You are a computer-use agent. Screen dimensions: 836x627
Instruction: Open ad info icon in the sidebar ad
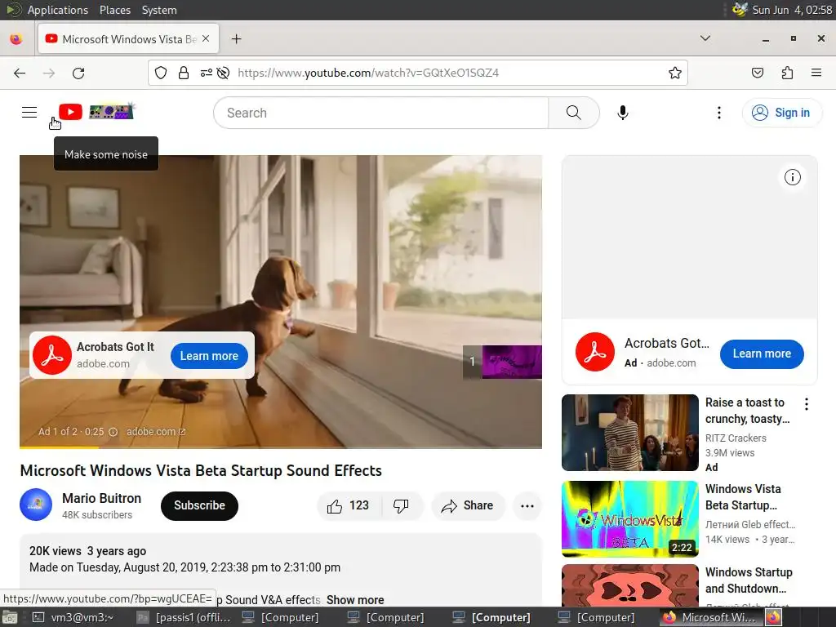(792, 177)
